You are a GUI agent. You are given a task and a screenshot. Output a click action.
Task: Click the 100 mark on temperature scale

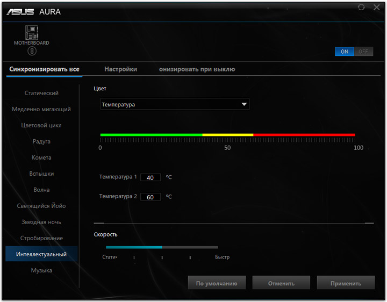359,148
